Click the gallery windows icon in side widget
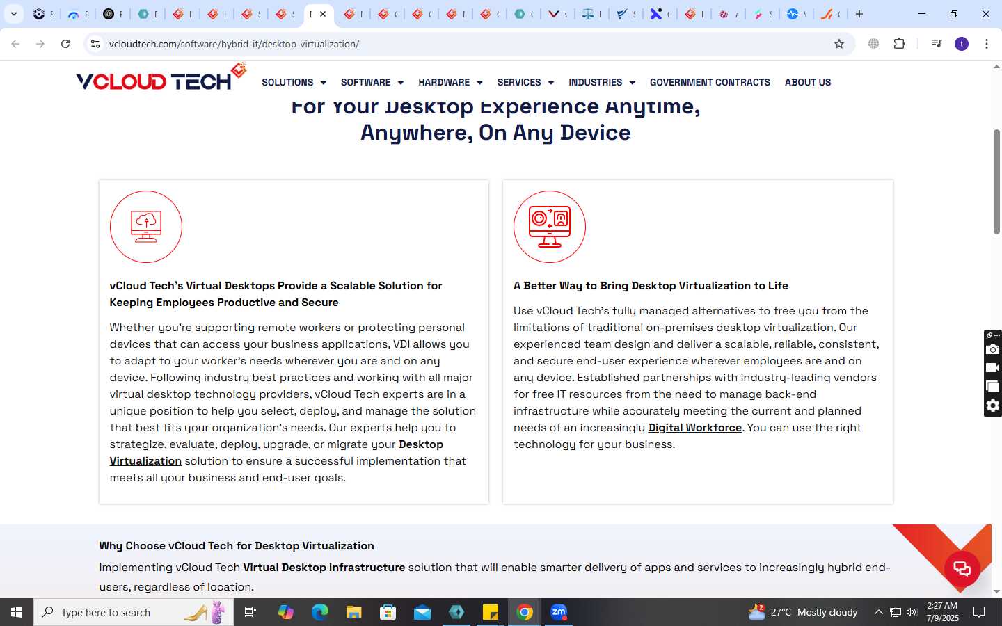1002x626 pixels. pyautogui.click(x=993, y=387)
